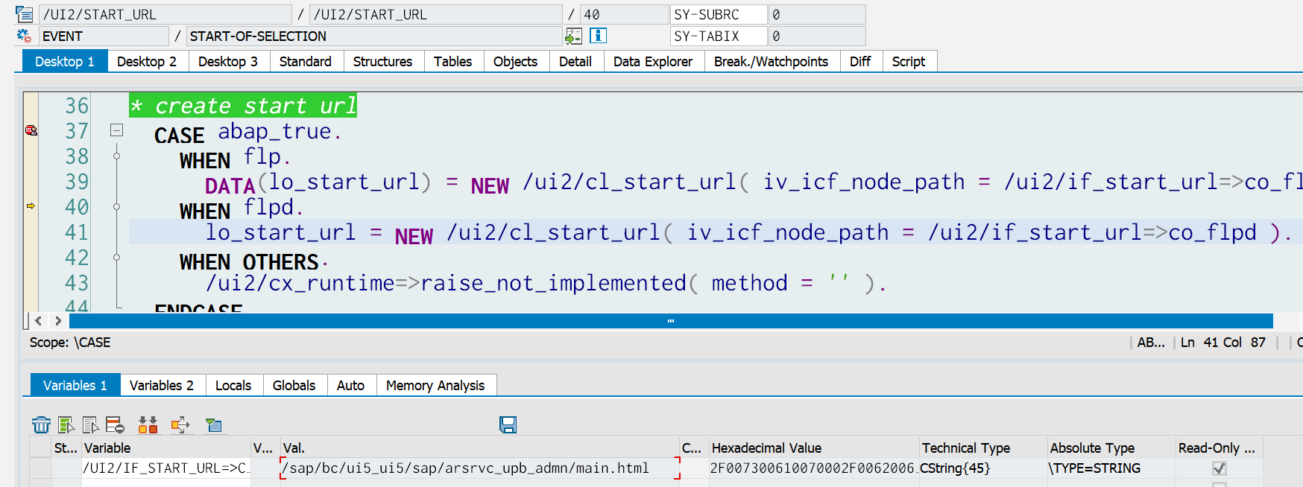Click the orange export arrow icon
1303x487 pixels.
click(x=180, y=424)
